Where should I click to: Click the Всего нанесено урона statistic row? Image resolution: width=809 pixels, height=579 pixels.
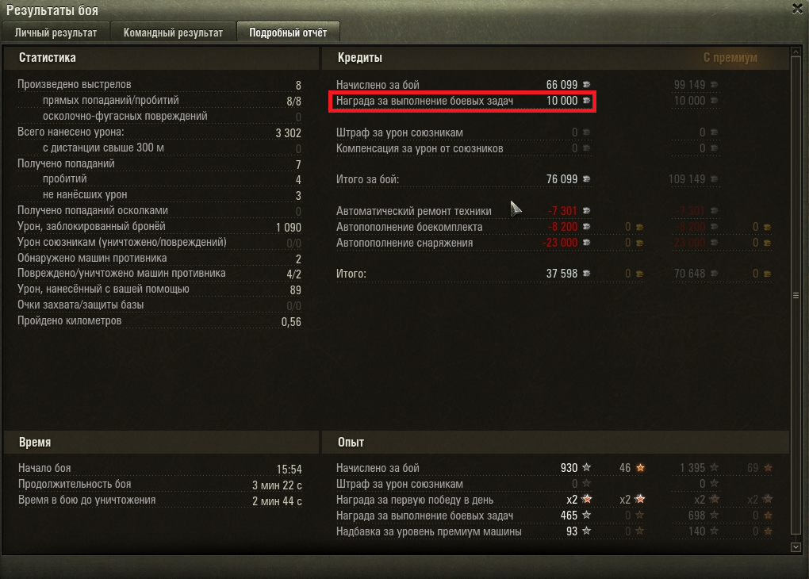tap(159, 132)
